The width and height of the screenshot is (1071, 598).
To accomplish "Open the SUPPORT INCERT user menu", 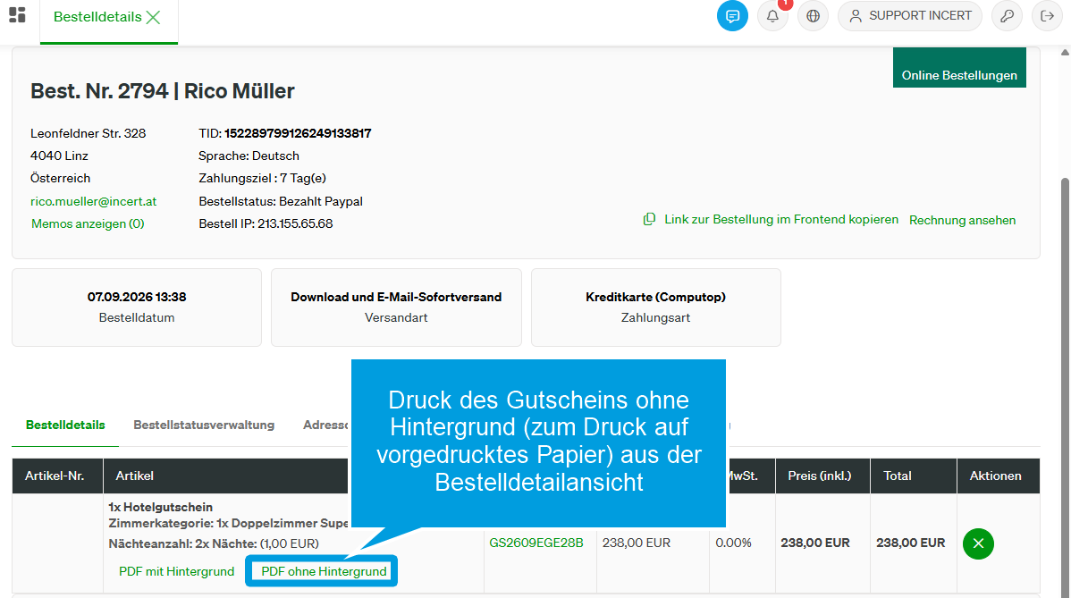I will [910, 16].
